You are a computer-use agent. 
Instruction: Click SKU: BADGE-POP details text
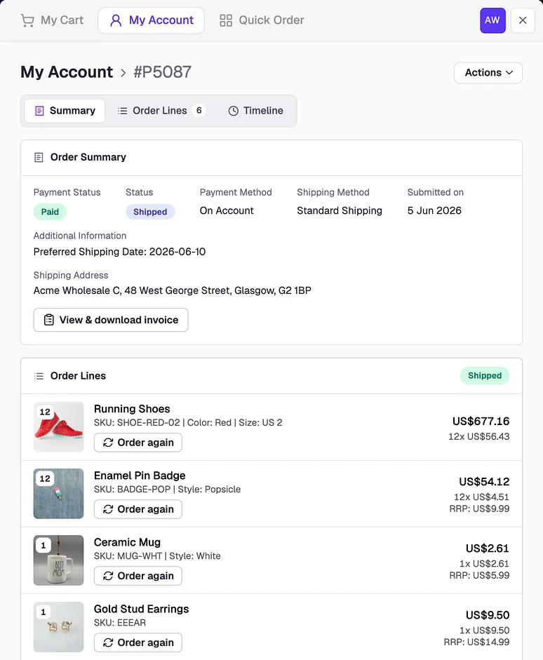coord(167,490)
